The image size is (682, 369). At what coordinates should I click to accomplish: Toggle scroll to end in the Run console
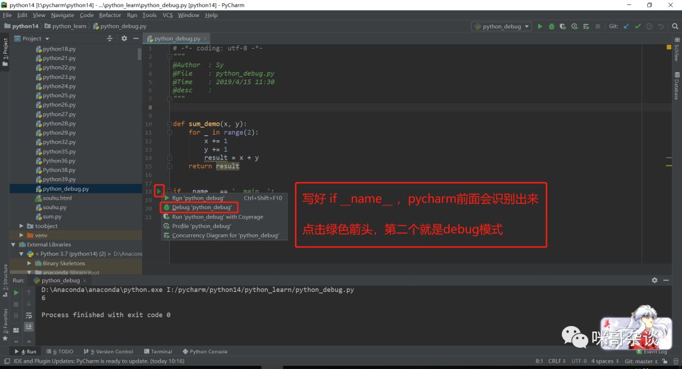pyautogui.click(x=28, y=327)
